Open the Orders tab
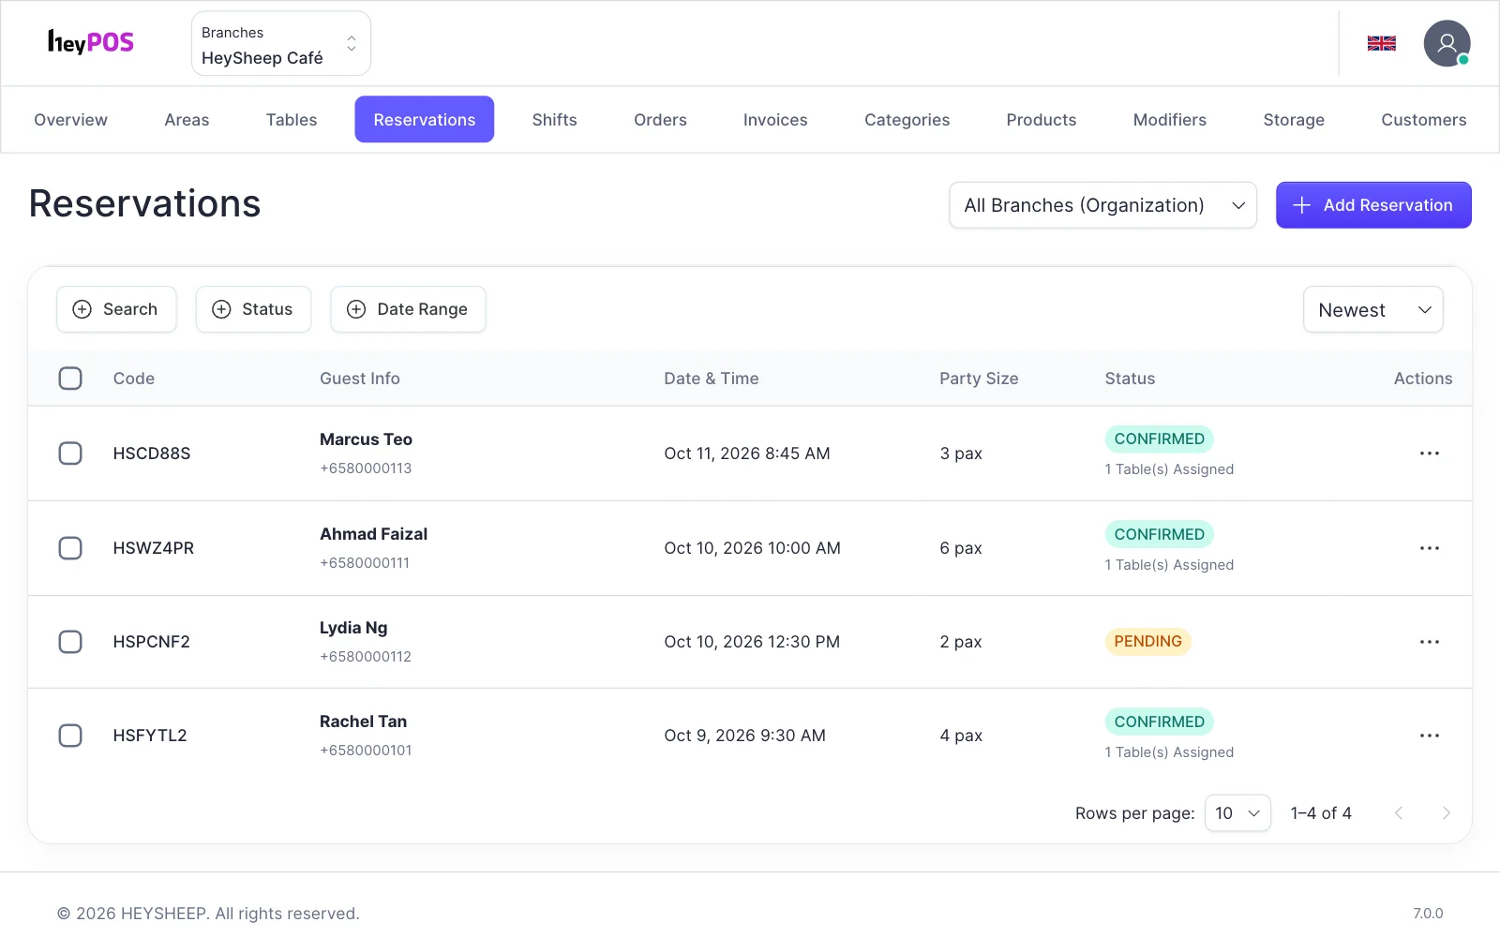The width and height of the screenshot is (1500, 937). point(660,120)
